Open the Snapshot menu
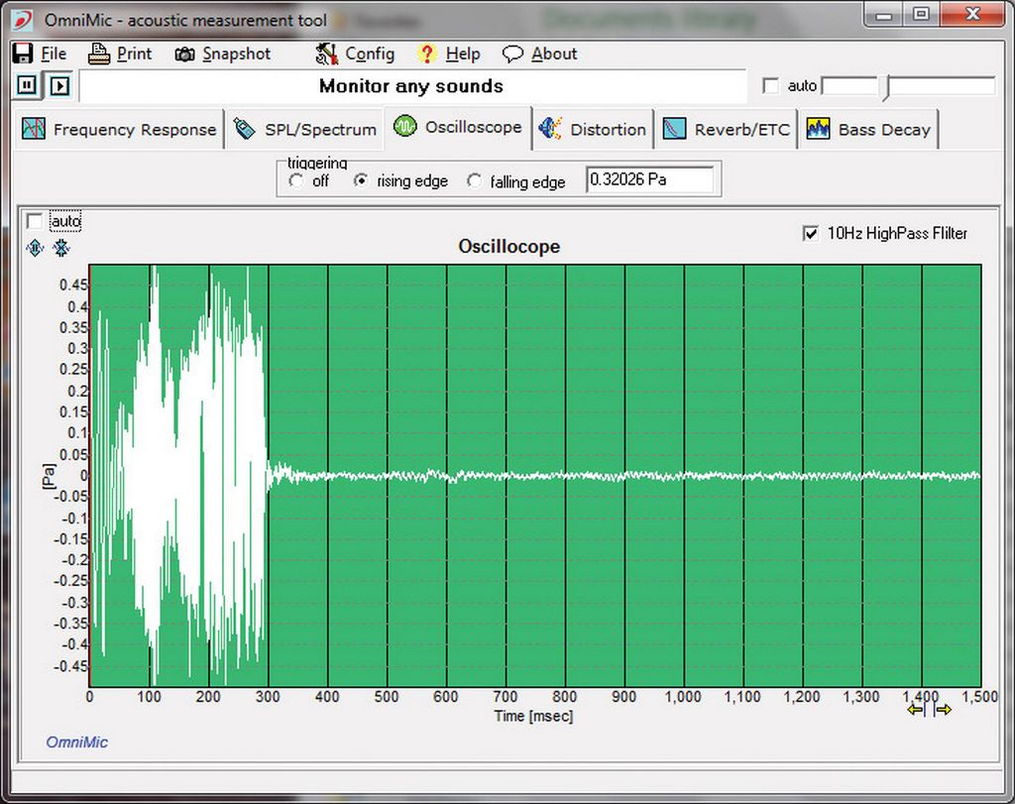Screen dimensions: 1015x804 click(x=236, y=54)
